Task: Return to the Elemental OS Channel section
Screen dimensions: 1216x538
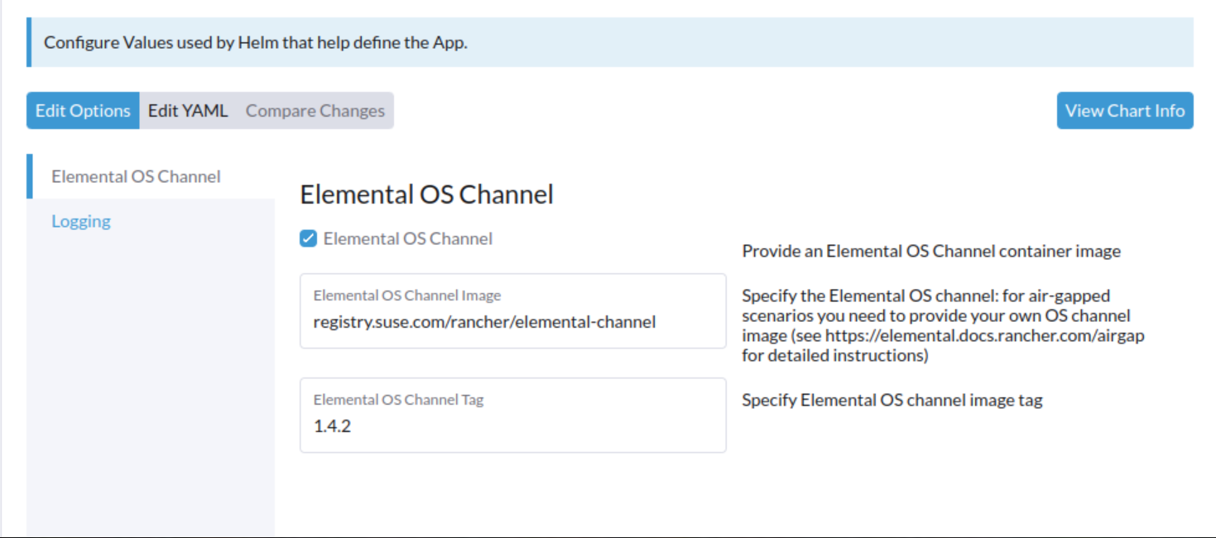Action: tap(137, 176)
